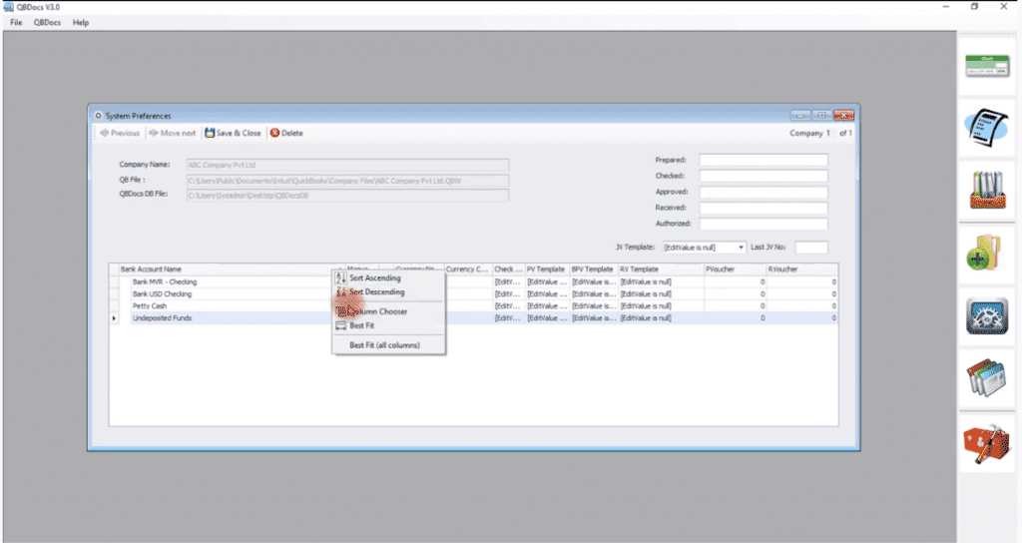Select Best Fit (all columns) option
1022x543 pixels.
pyautogui.click(x=388, y=344)
